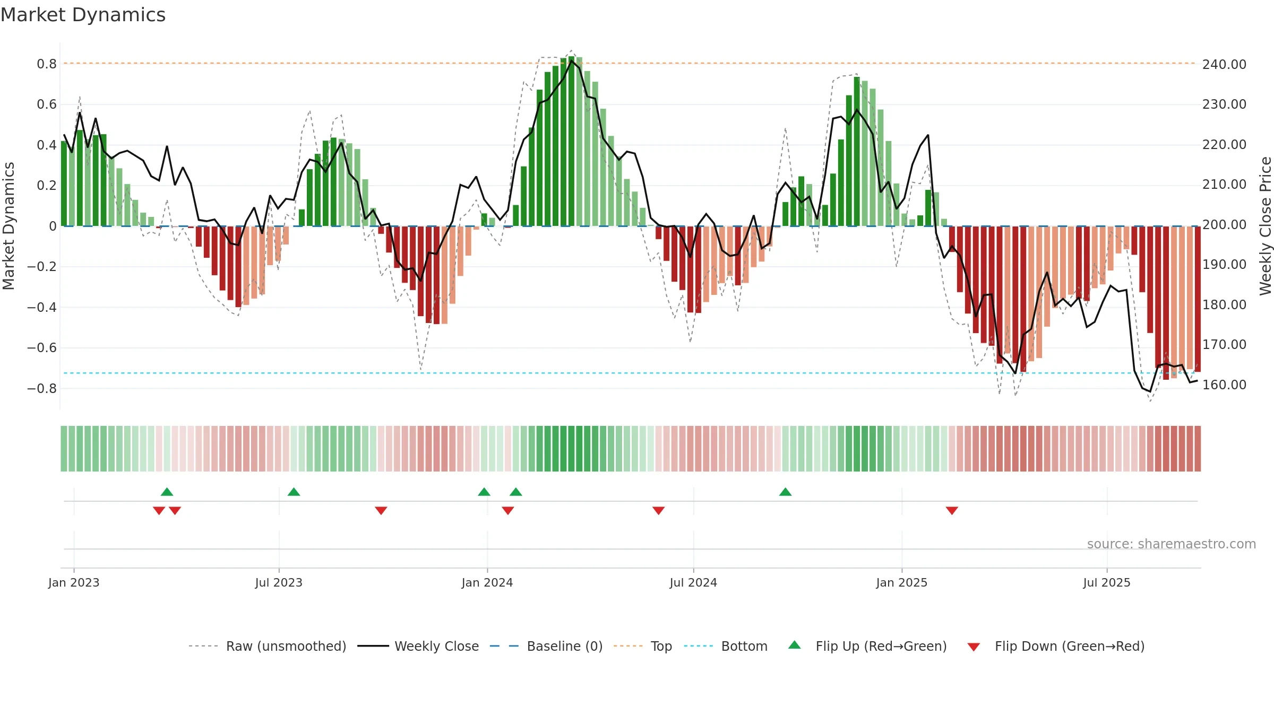1274x716 pixels.
Task: Click the green Flip Up triangle legend icon
Action: click(795, 645)
